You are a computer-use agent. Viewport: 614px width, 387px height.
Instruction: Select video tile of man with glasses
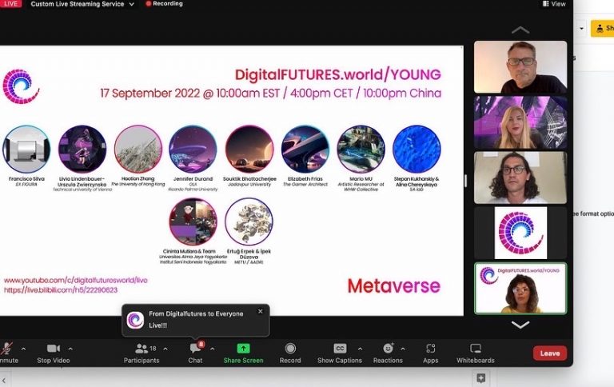pyautogui.click(x=520, y=67)
